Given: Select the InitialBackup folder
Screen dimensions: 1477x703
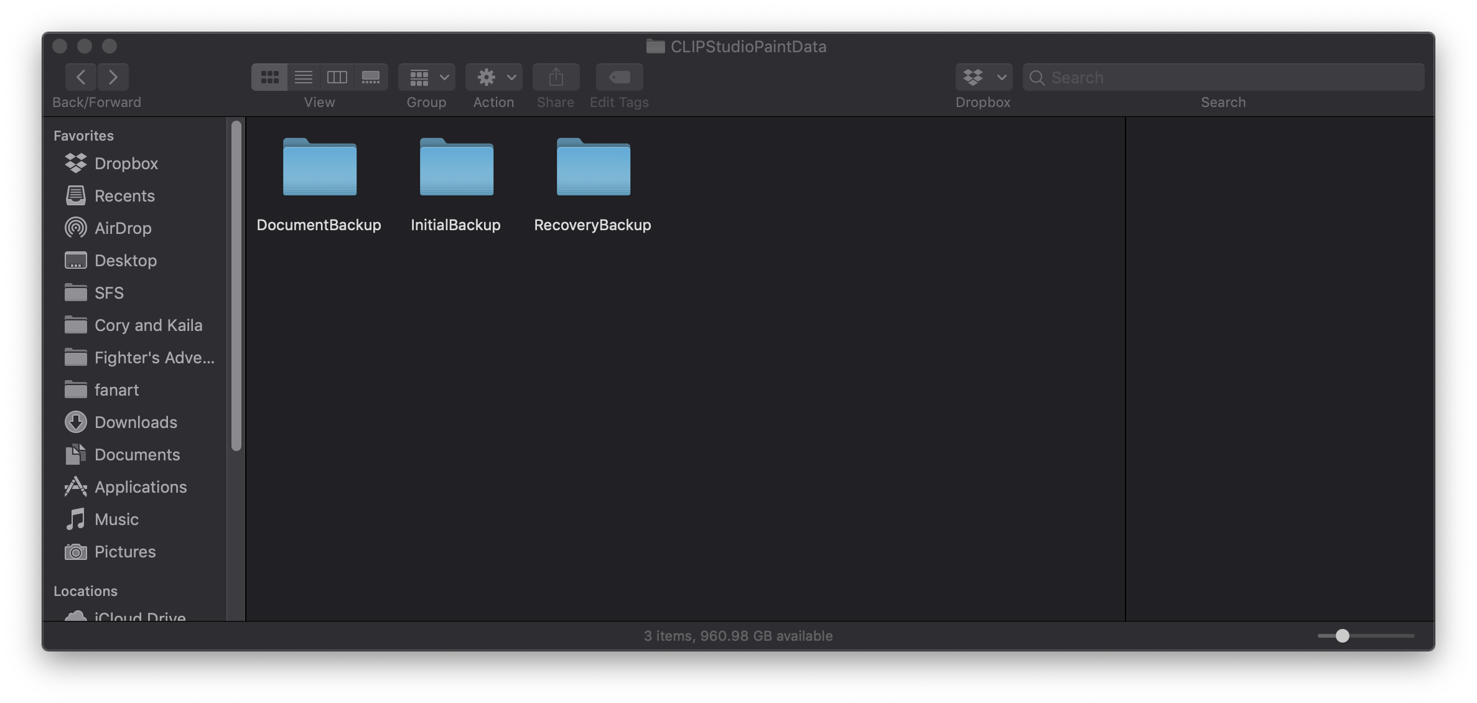Looking at the screenshot, I should click(x=456, y=168).
